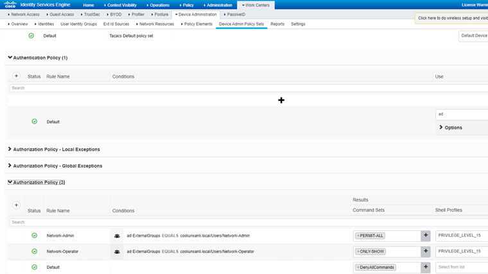Image resolution: width=488 pixels, height=274 pixels.
Task: Go to Ext Id Sources tab
Action: click(116, 24)
